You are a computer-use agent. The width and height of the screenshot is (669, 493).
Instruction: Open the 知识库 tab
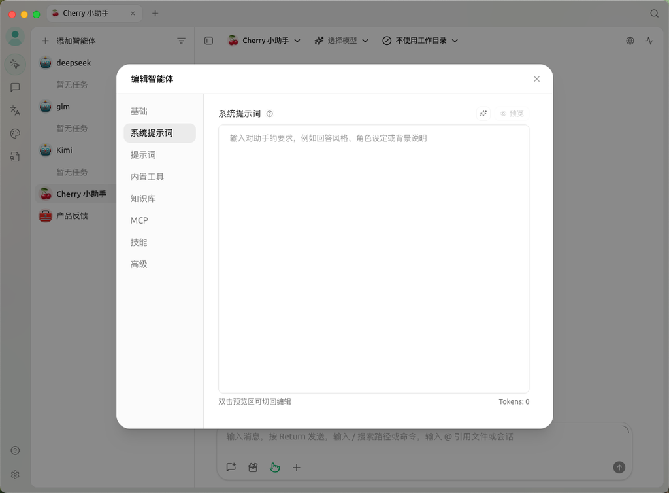point(159,199)
